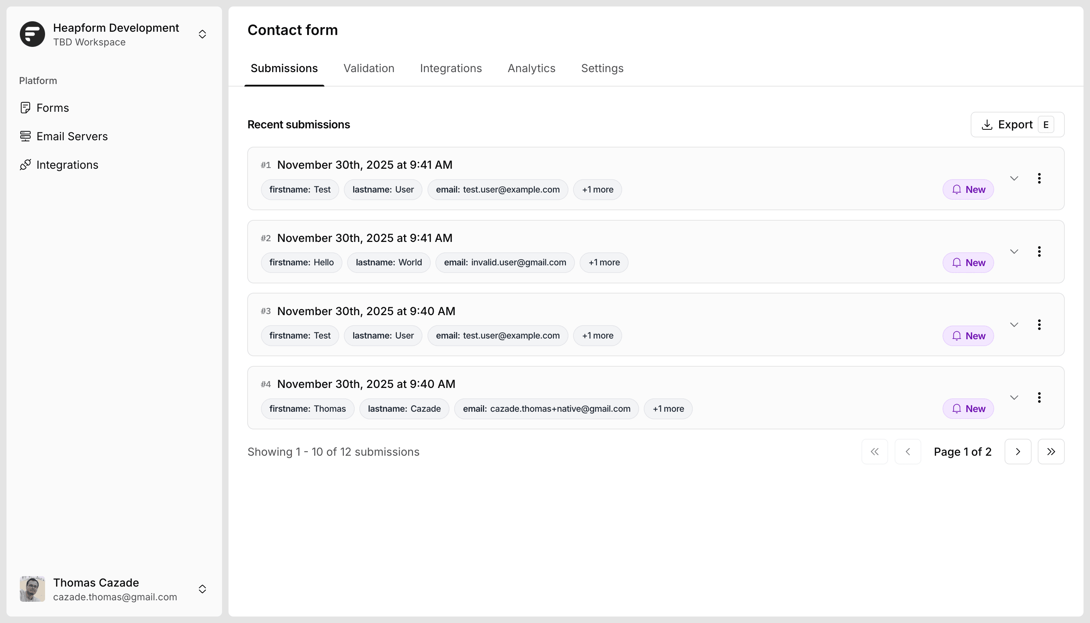Viewport: 1090px width, 623px height.
Task: Switch to the Validation tab
Action: 369,69
